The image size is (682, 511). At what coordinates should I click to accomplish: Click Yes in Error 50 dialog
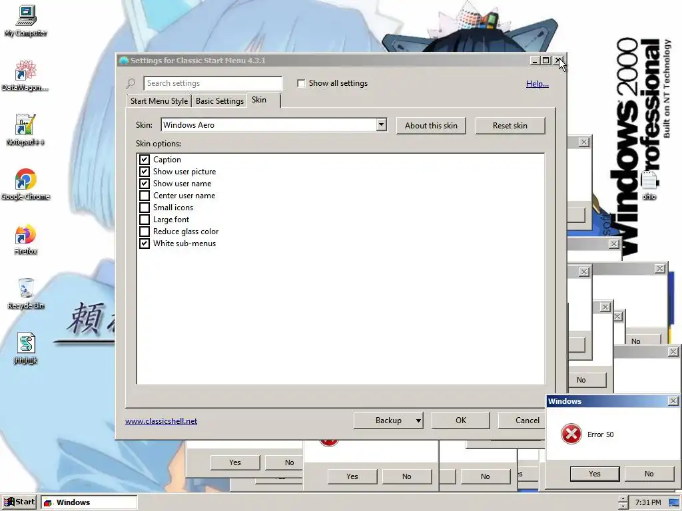(x=595, y=474)
